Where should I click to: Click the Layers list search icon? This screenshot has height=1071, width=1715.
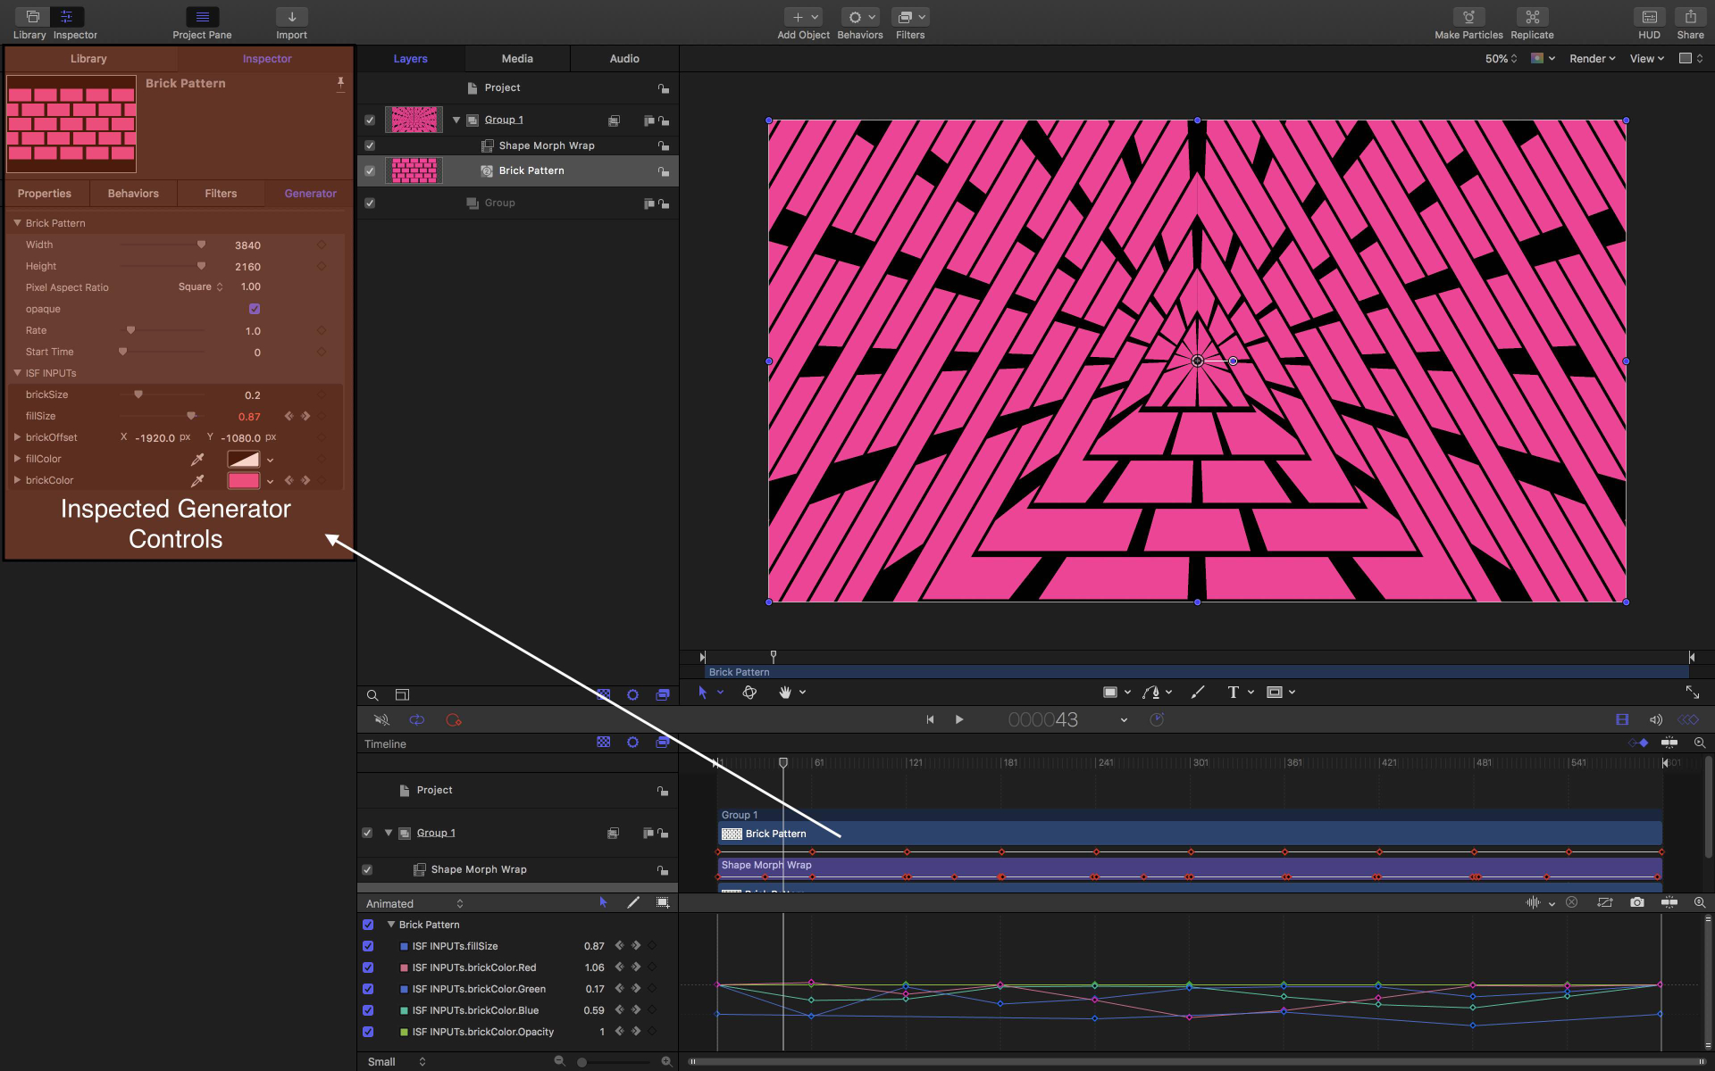click(372, 695)
